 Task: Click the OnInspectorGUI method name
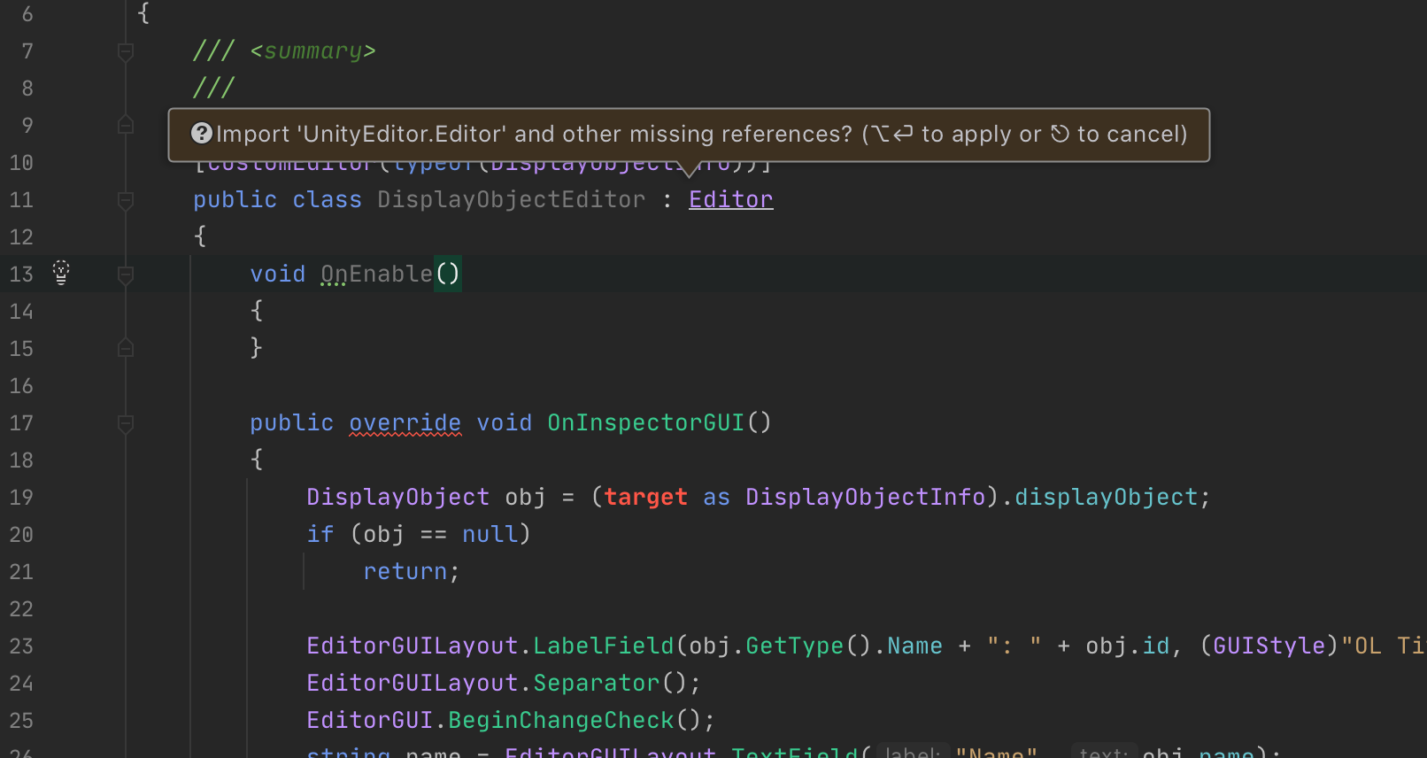click(646, 422)
